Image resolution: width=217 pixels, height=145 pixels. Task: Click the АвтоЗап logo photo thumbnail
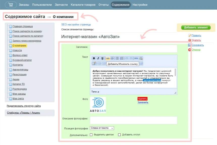98,105
